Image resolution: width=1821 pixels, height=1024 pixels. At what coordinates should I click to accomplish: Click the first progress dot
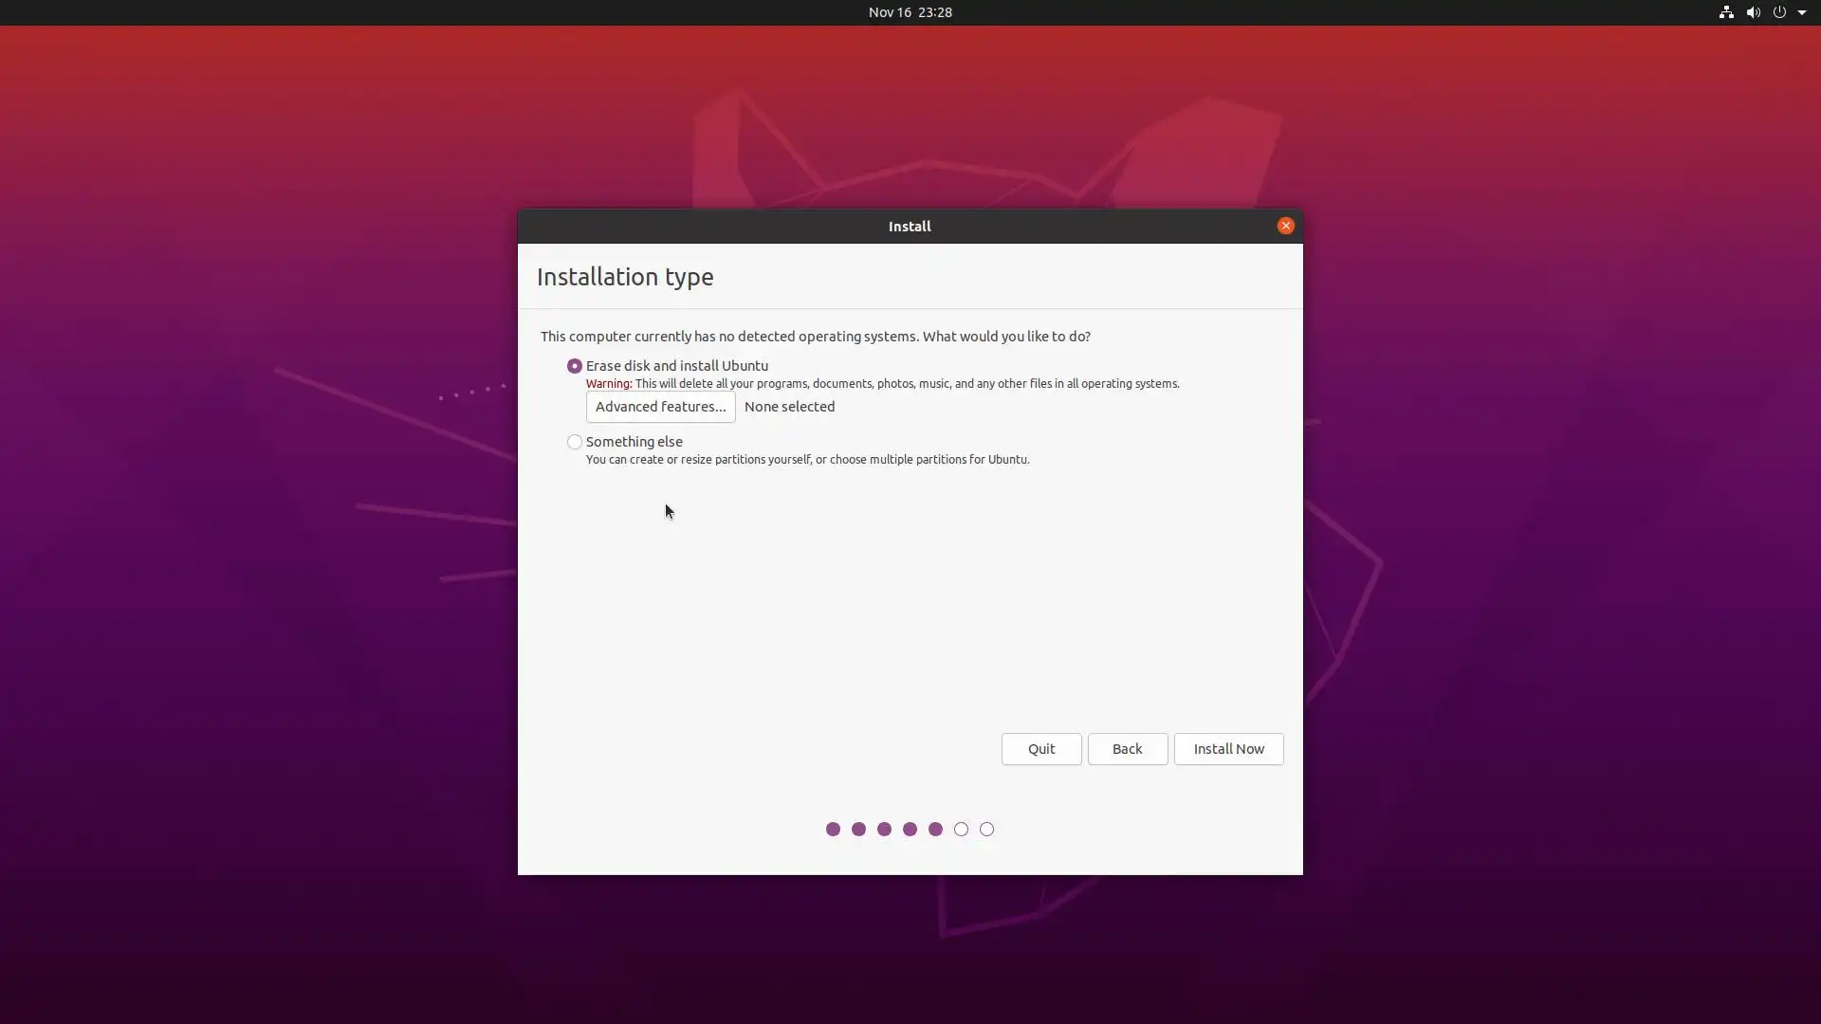pos(833,830)
